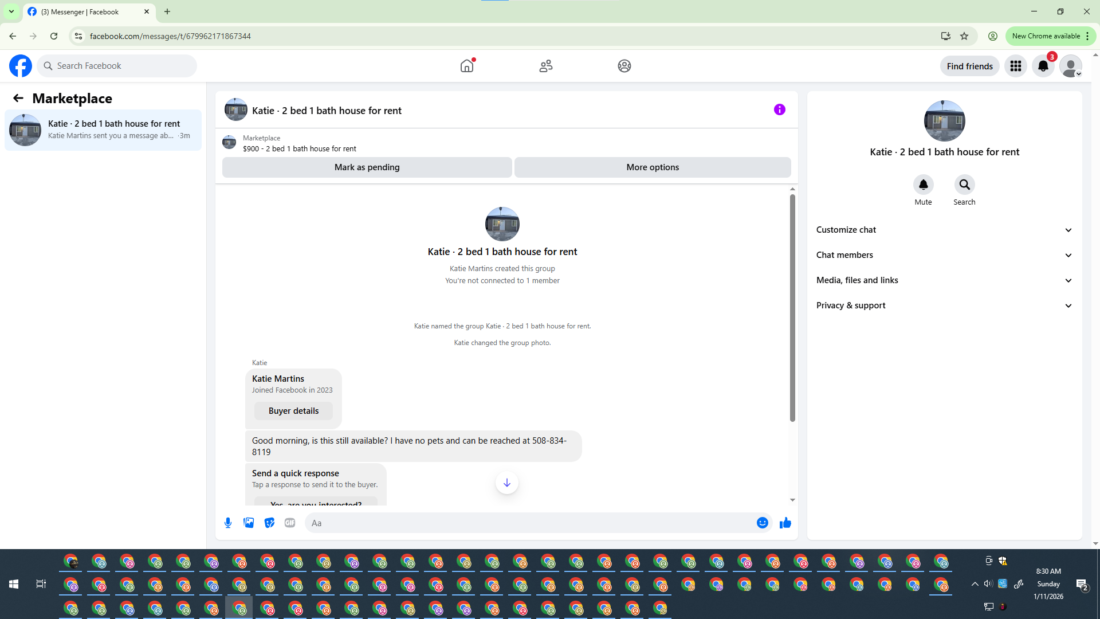Image resolution: width=1100 pixels, height=619 pixels.
Task: Go back using the Marketplace arrow
Action: [x=18, y=98]
